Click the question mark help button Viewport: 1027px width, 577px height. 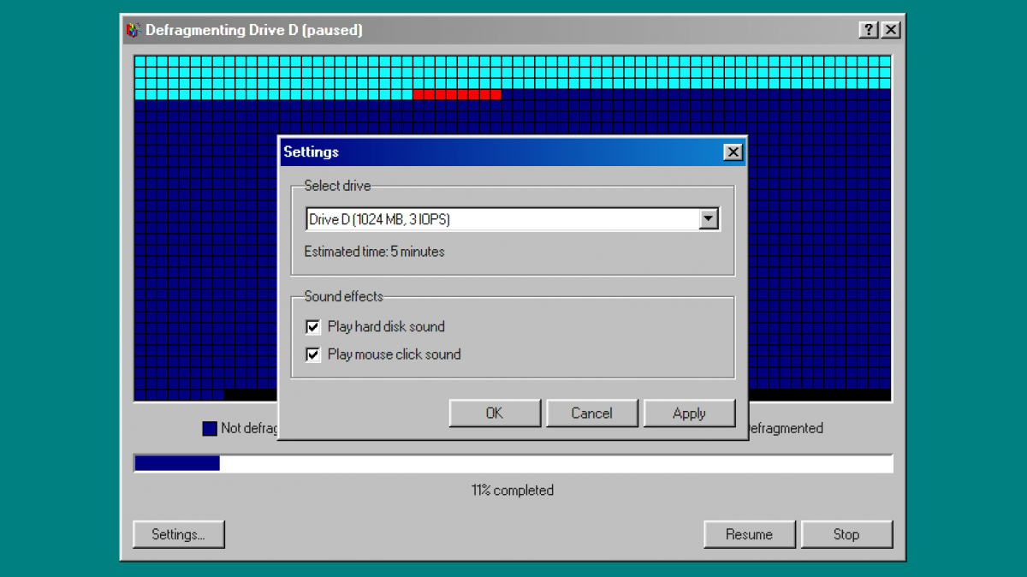[x=869, y=30]
